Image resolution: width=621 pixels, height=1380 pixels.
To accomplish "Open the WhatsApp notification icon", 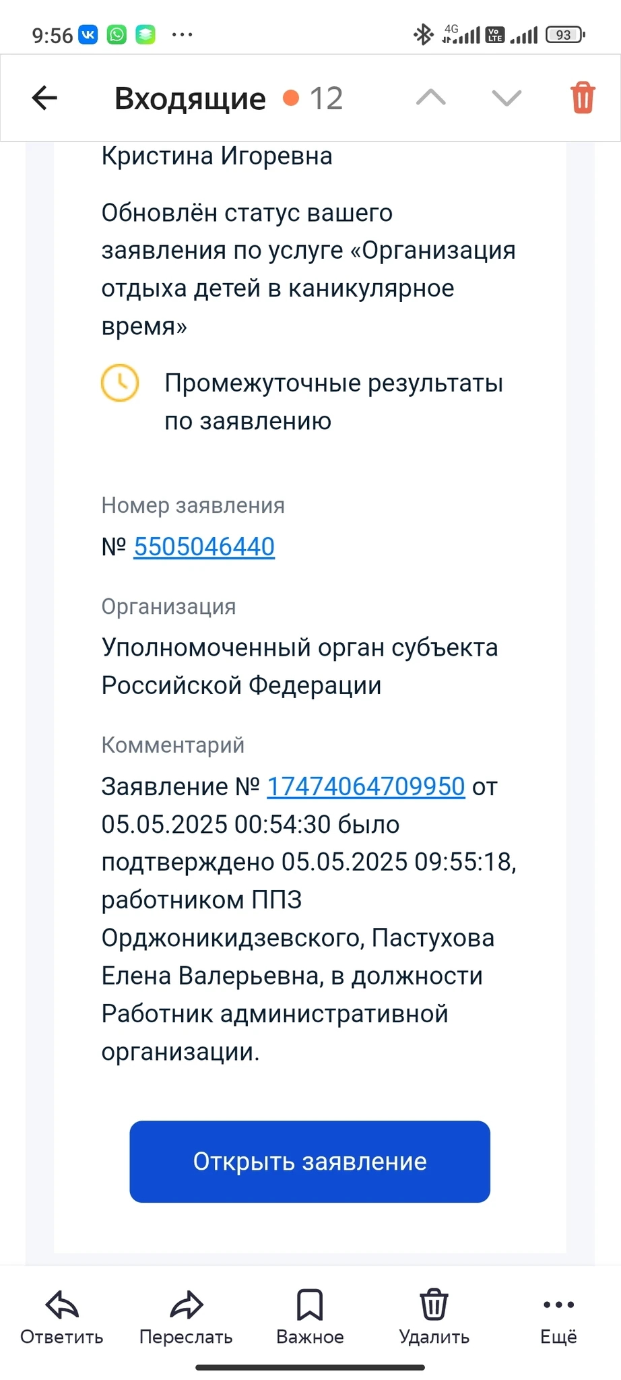I will tap(117, 34).
